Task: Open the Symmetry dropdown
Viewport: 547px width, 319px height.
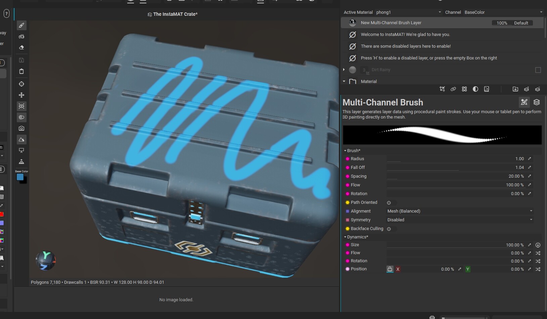Action: 460,220
